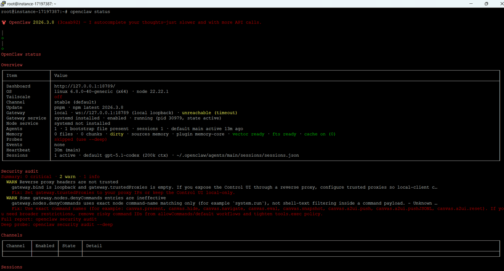Maximize or restore the terminal window
The image size is (504, 271).
click(x=486, y=3)
